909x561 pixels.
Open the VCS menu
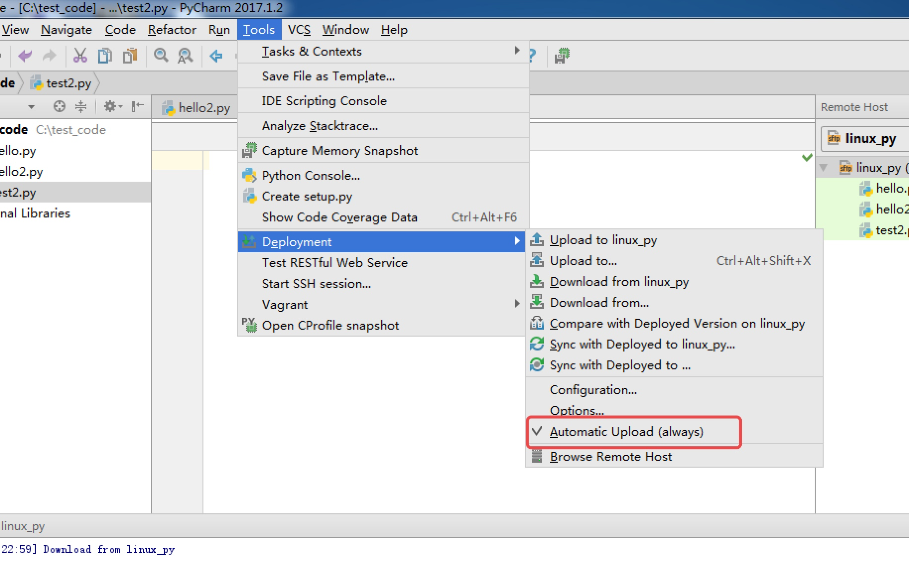(x=299, y=30)
